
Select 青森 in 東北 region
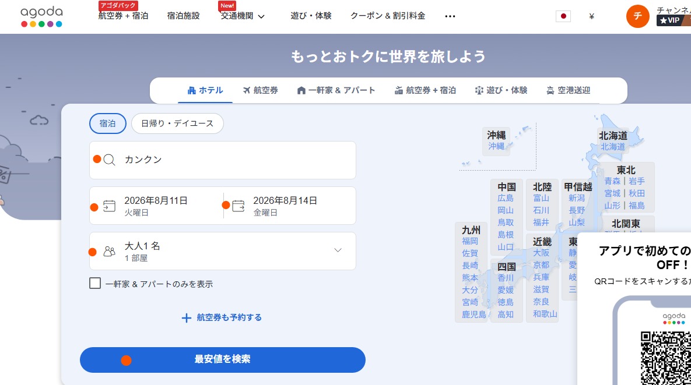point(612,181)
